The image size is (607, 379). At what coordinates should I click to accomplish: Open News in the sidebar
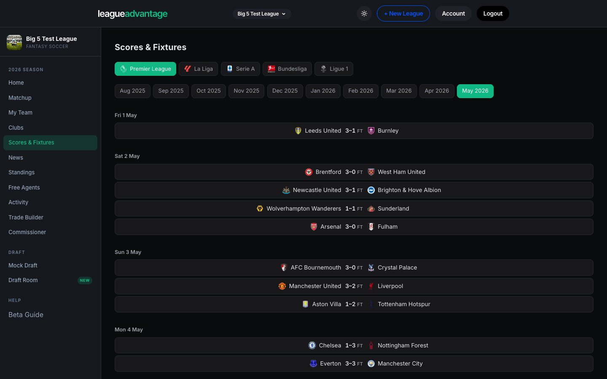coord(50,157)
